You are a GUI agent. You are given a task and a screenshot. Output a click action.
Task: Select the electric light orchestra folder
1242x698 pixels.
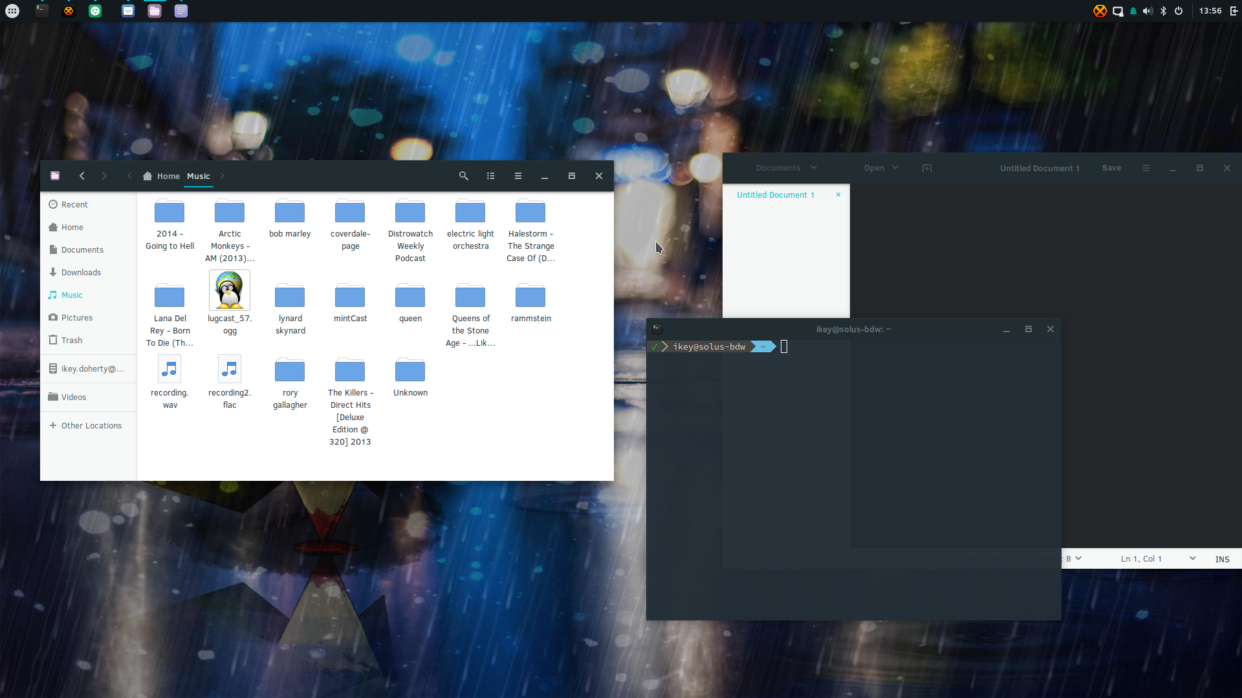click(470, 224)
